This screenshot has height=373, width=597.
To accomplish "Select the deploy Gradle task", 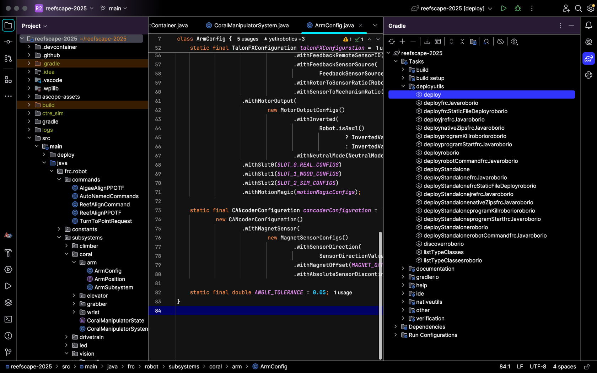I will pos(482,94).
